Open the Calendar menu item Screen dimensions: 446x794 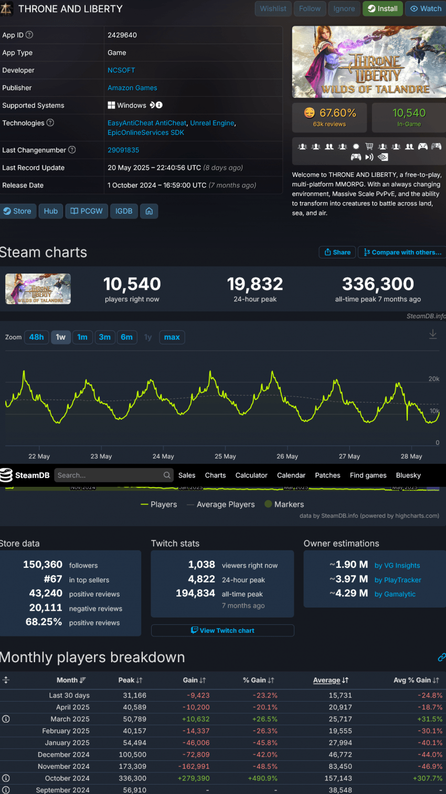click(x=291, y=475)
